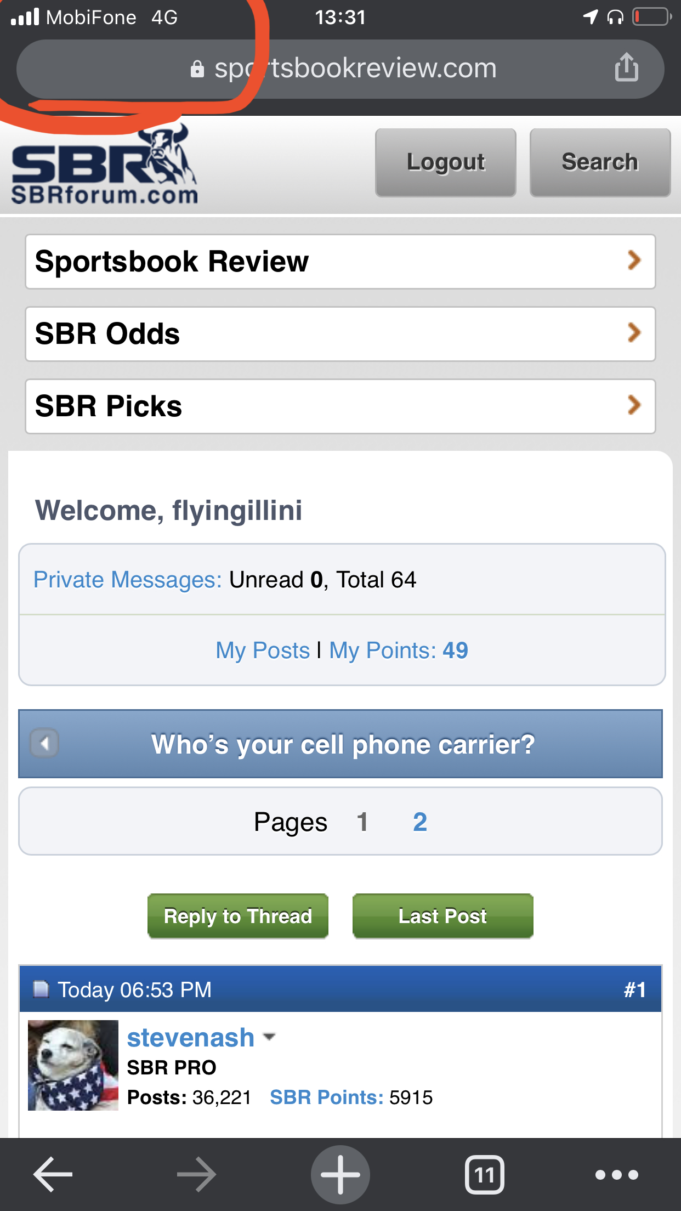Open a new tab with plus button

pyautogui.click(x=340, y=1174)
